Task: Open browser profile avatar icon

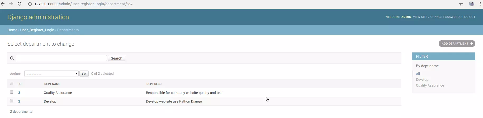Action: [x=472, y=4]
